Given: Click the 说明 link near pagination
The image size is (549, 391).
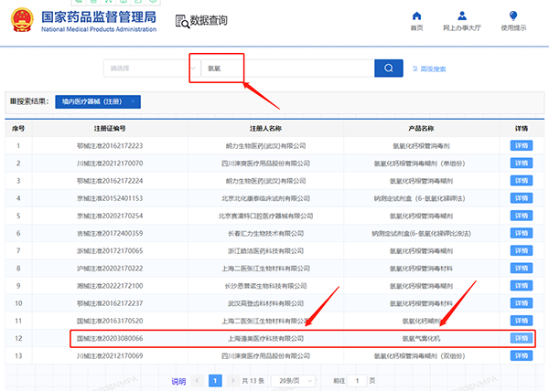Looking at the screenshot, I should tap(178, 380).
